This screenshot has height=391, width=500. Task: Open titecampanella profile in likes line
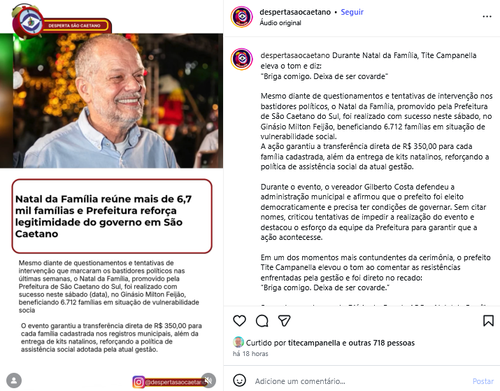pyautogui.click(x=314, y=343)
